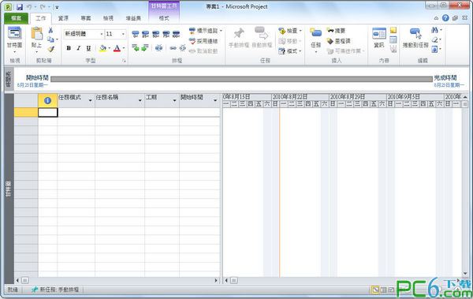The height and width of the screenshot is (299, 473).
Task: Open the green File tab
Action: (x=17, y=18)
